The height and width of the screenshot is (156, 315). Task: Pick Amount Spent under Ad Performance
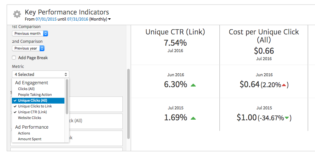click(x=30, y=139)
